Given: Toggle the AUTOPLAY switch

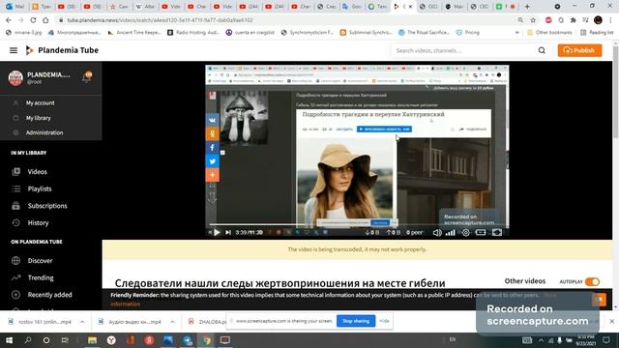Looking at the screenshot, I should [x=592, y=281].
